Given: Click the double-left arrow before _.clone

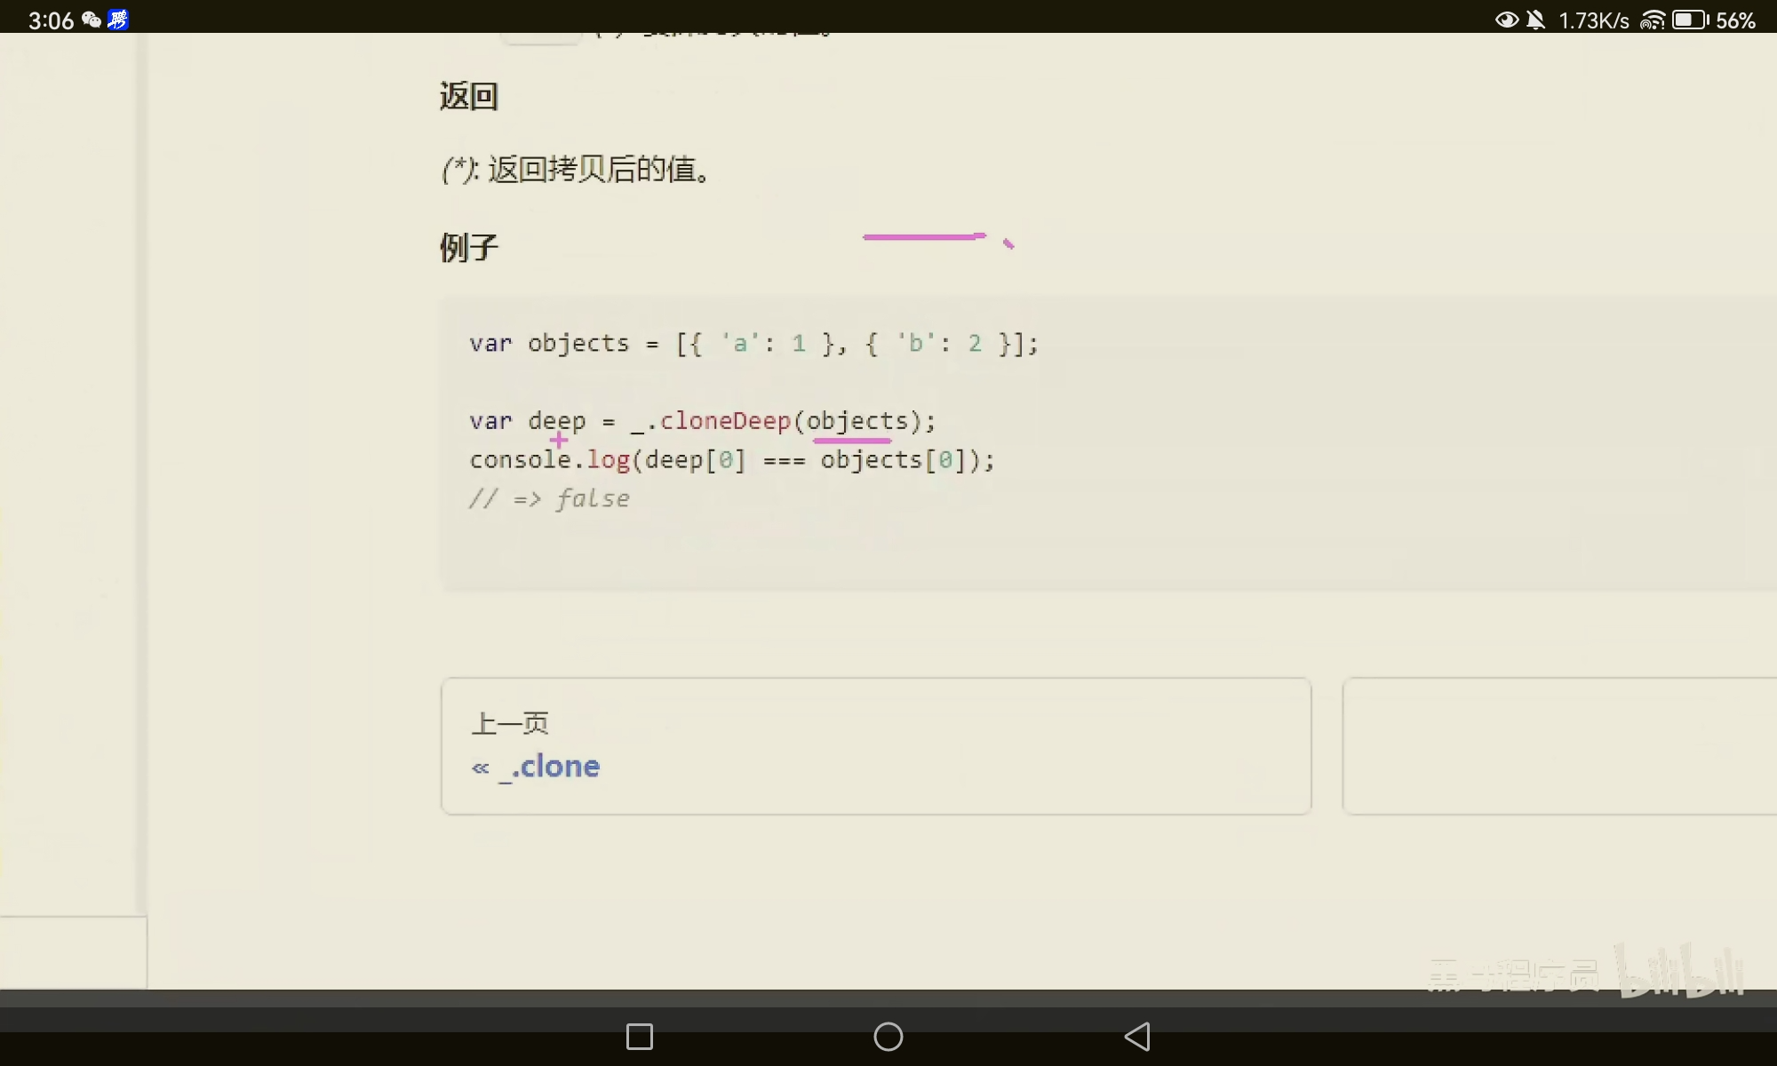Looking at the screenshot, I should click(x=480, y=768).
